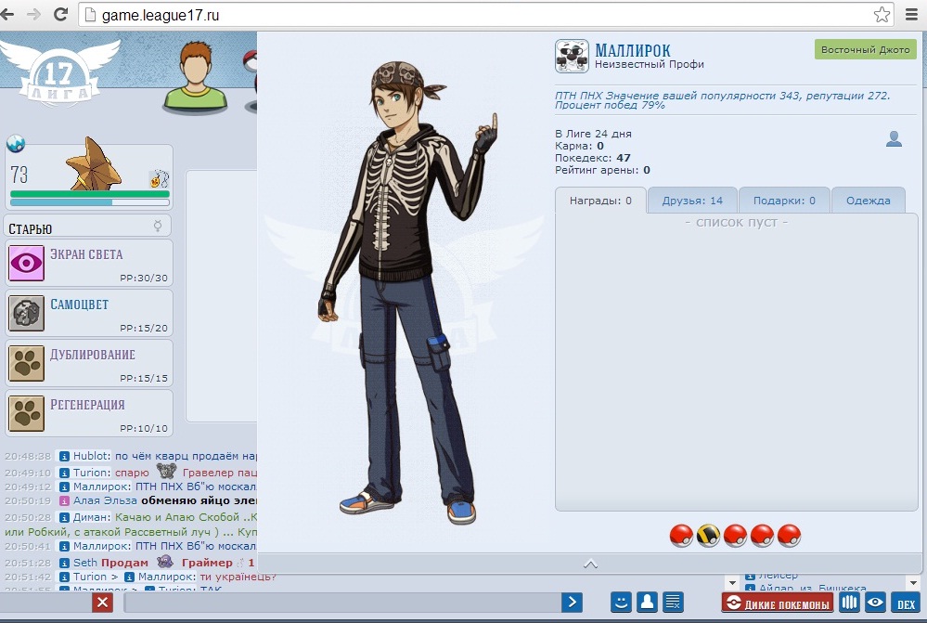This screenshot has height=623, width=927.
Task: Select the Регенерация move
Action: pos(89,413)
